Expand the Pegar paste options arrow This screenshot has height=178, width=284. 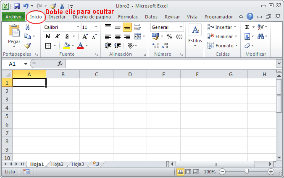[14, 47]
